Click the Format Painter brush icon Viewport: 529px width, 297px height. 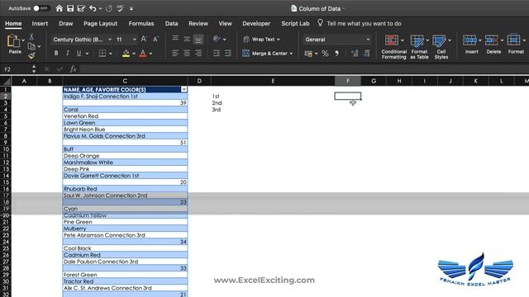(31, 55)
